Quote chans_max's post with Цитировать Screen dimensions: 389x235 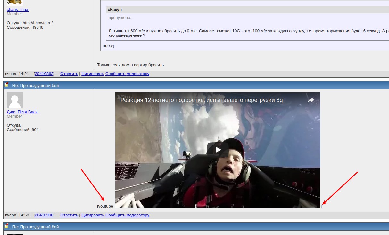[x=93, y=74]
